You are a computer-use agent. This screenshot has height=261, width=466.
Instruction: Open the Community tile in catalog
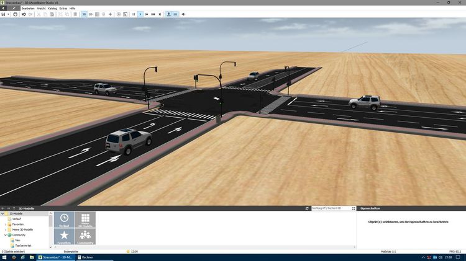click(x=85, y=237)
